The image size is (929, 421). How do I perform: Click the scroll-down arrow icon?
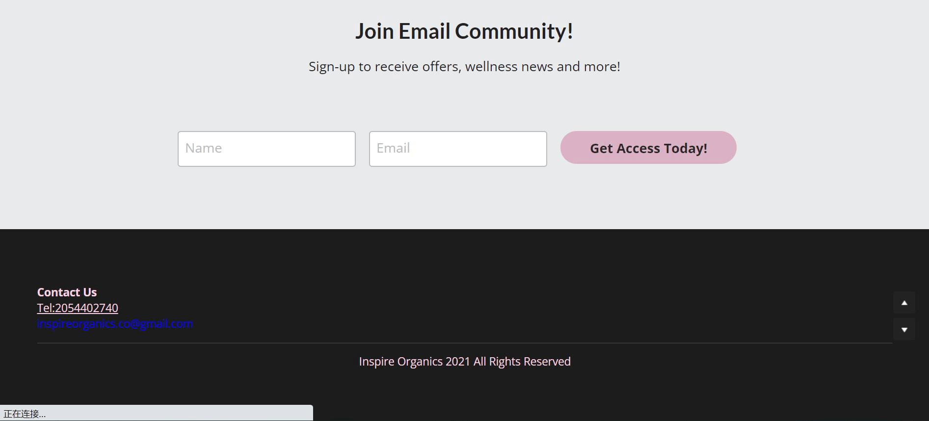(x=904, y=329)
